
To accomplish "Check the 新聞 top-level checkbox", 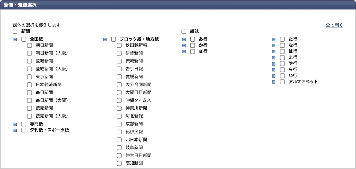I will coord(15,31).
